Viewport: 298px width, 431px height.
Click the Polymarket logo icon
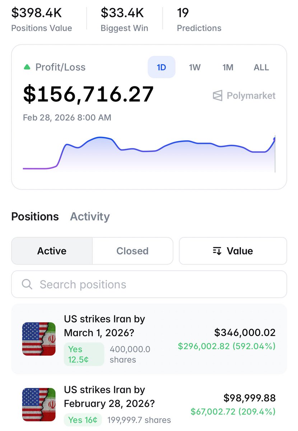[218, 96]
